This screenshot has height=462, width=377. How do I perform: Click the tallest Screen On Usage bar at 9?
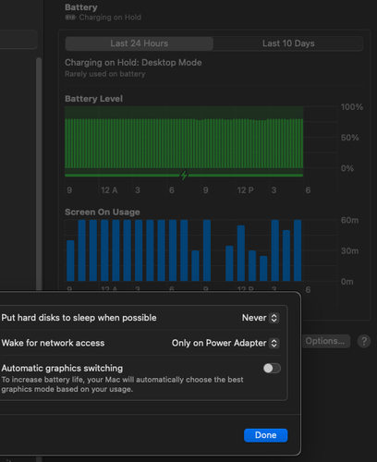[207, 250]
